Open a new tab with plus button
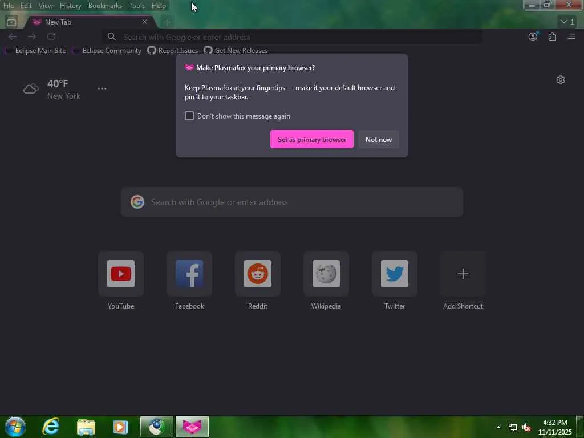The height and width of the screenshot is (438, 584). 167,22
